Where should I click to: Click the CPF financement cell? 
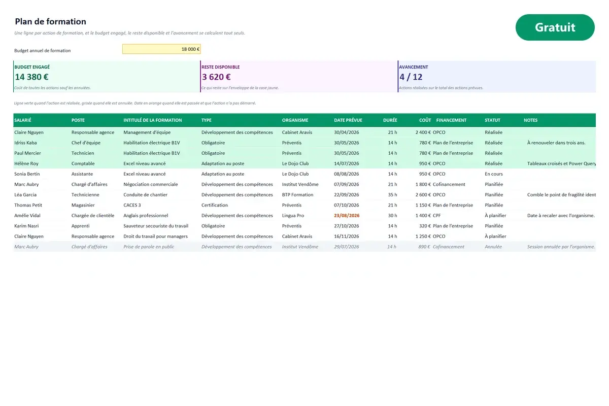437,216
